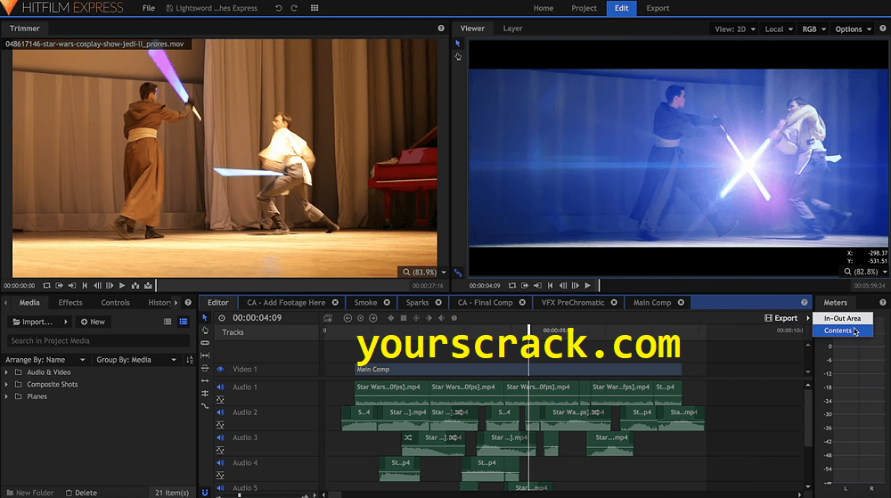The image size is (891, 498).
Task: Mute the Audio 4 track
Action: point(220,462)
